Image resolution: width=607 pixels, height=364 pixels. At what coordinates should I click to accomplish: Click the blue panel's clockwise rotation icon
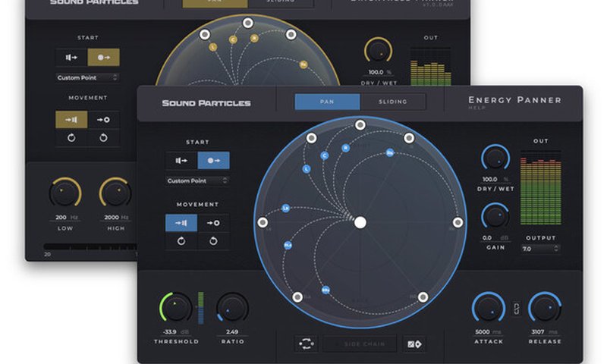[213, 241]
